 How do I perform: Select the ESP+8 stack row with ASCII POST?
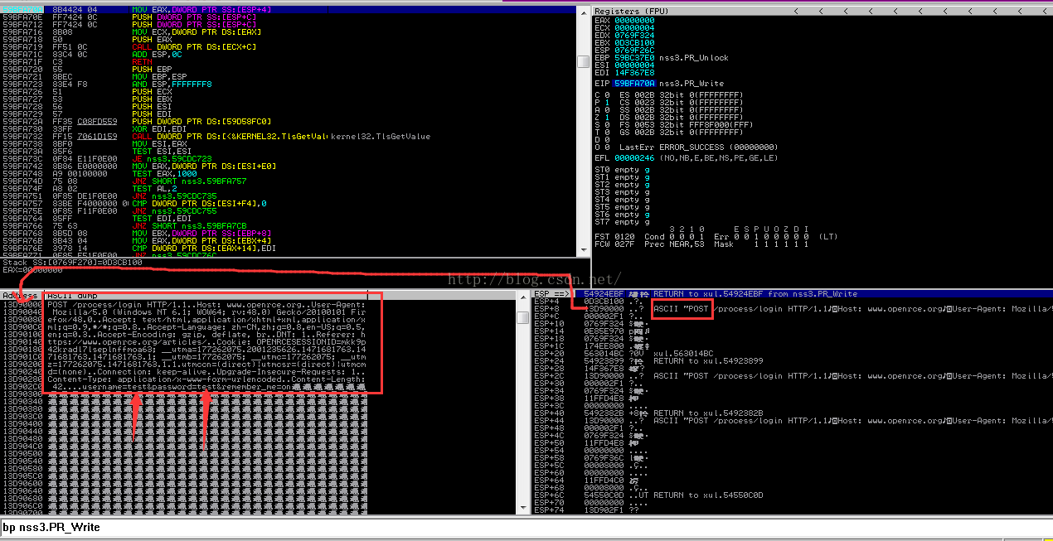792,308
